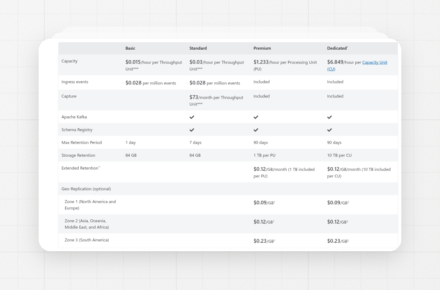Click the Premium tier Schema Registry checkmark
The width and height of the screenshot is (440, 290).
point(256,130)
